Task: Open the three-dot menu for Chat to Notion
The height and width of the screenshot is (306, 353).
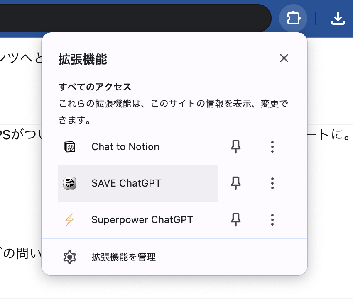Action: point(272,147)
